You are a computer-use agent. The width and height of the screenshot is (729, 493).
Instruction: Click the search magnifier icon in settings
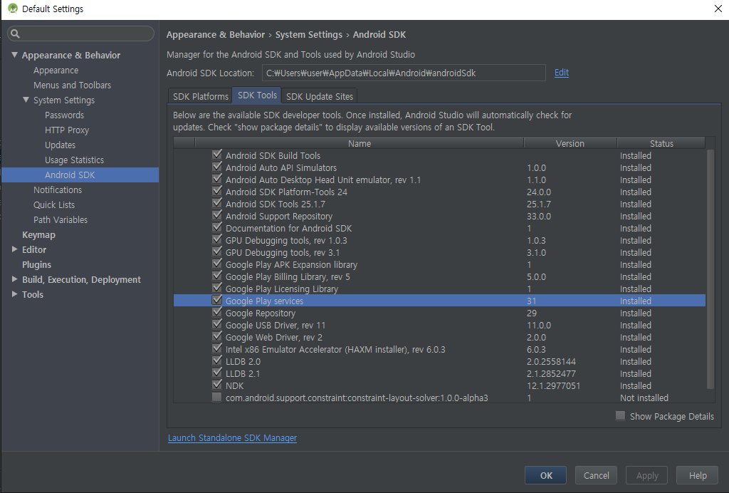coord(16,33)
